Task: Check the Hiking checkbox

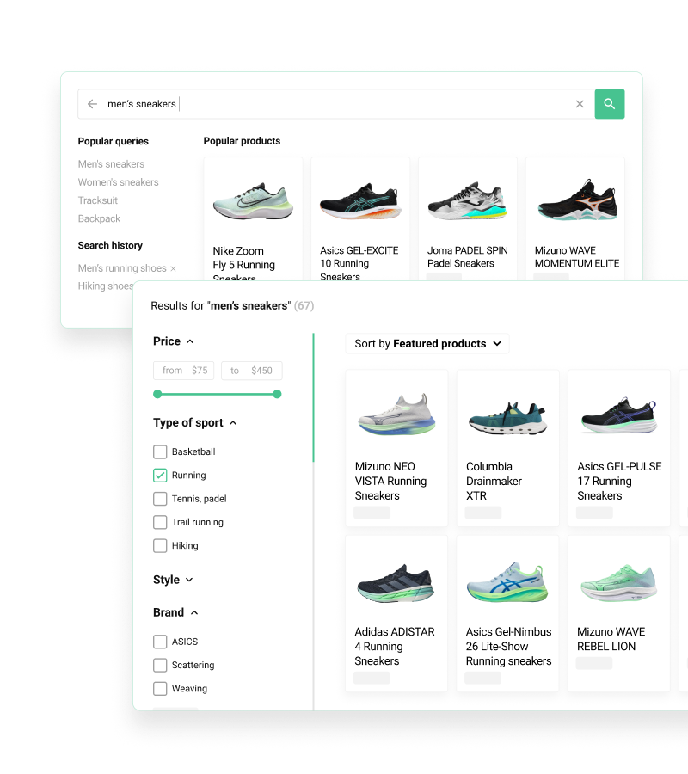Action: 160,545
